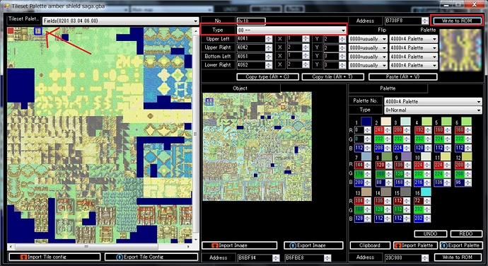Select color swatch number 16 cyan

click(426, 192)
